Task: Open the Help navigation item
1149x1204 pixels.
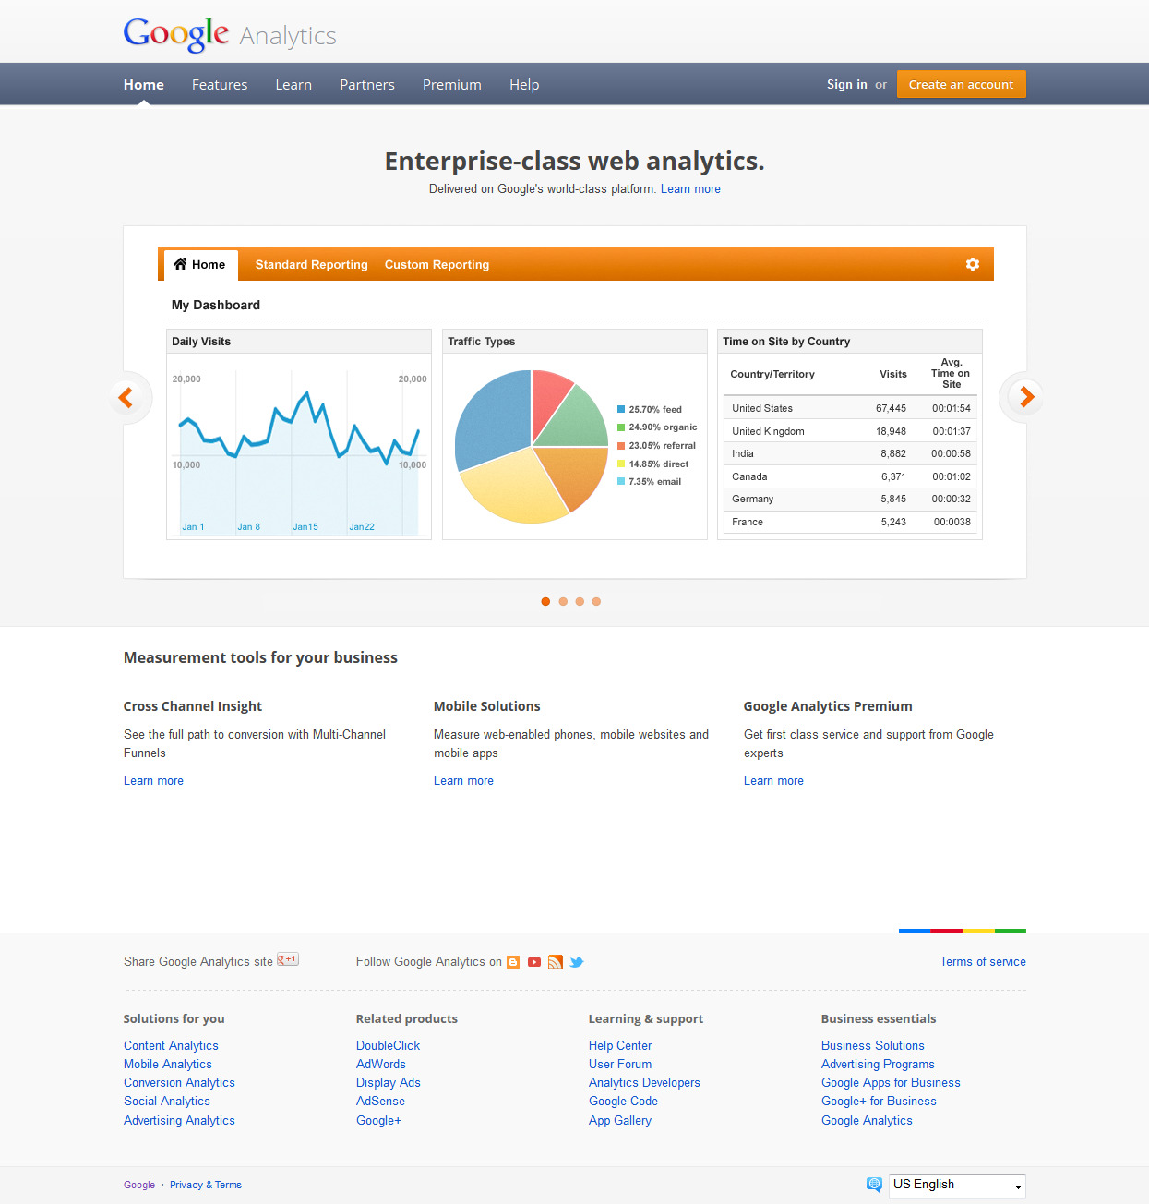Action: pyautogui.click(x=524, y=85)
